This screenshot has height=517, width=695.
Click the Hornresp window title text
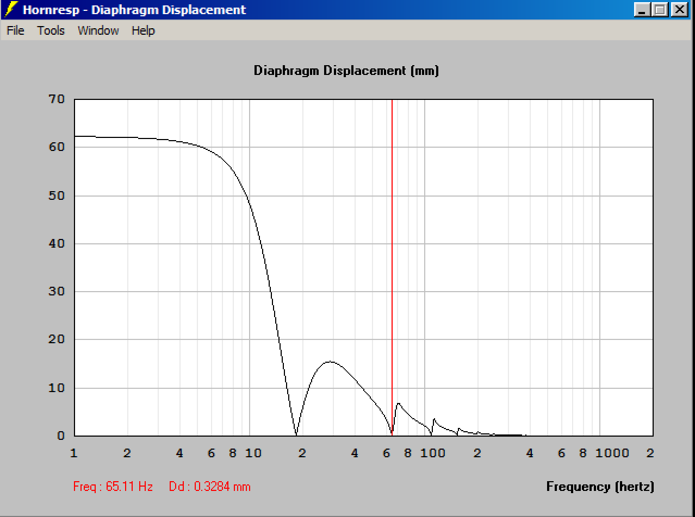(x=134, y=10)
